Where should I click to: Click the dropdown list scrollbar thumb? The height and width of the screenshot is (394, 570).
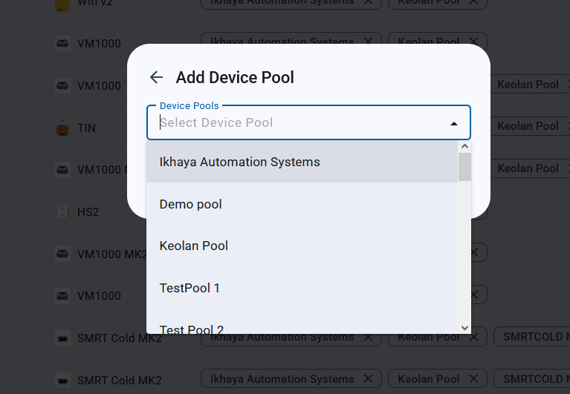pos(464,167)
